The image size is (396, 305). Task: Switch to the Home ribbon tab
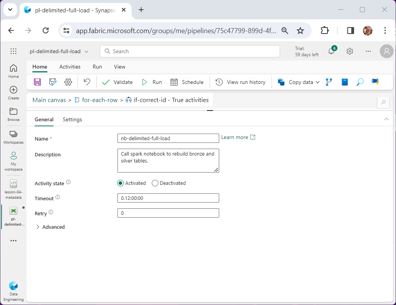pyautogui.click(x=40, y=67)
